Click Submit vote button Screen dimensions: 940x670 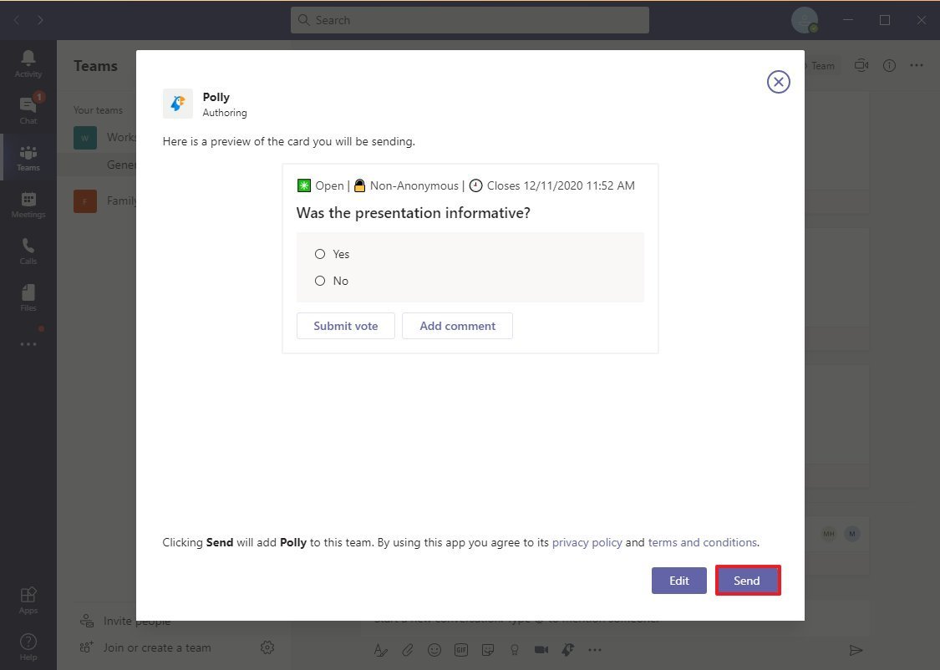point(346,326)
